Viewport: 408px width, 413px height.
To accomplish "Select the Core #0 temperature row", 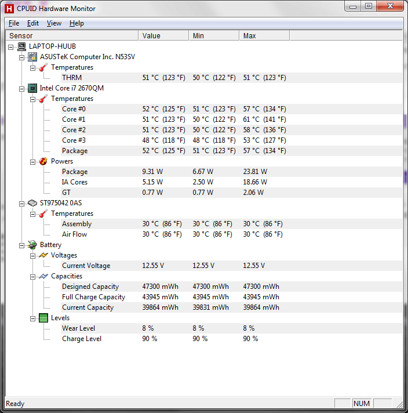I will [x=231, y=109].
